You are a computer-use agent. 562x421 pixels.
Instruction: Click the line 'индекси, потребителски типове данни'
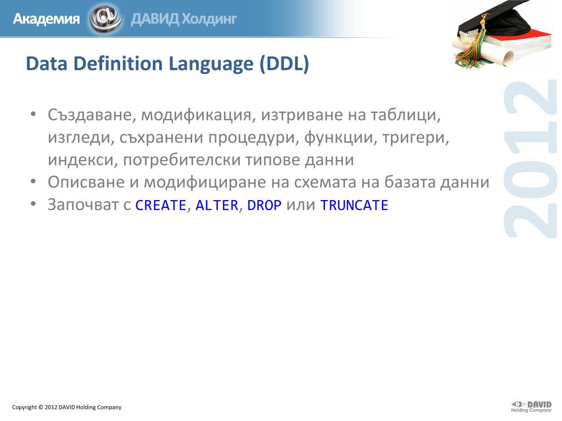201,160
